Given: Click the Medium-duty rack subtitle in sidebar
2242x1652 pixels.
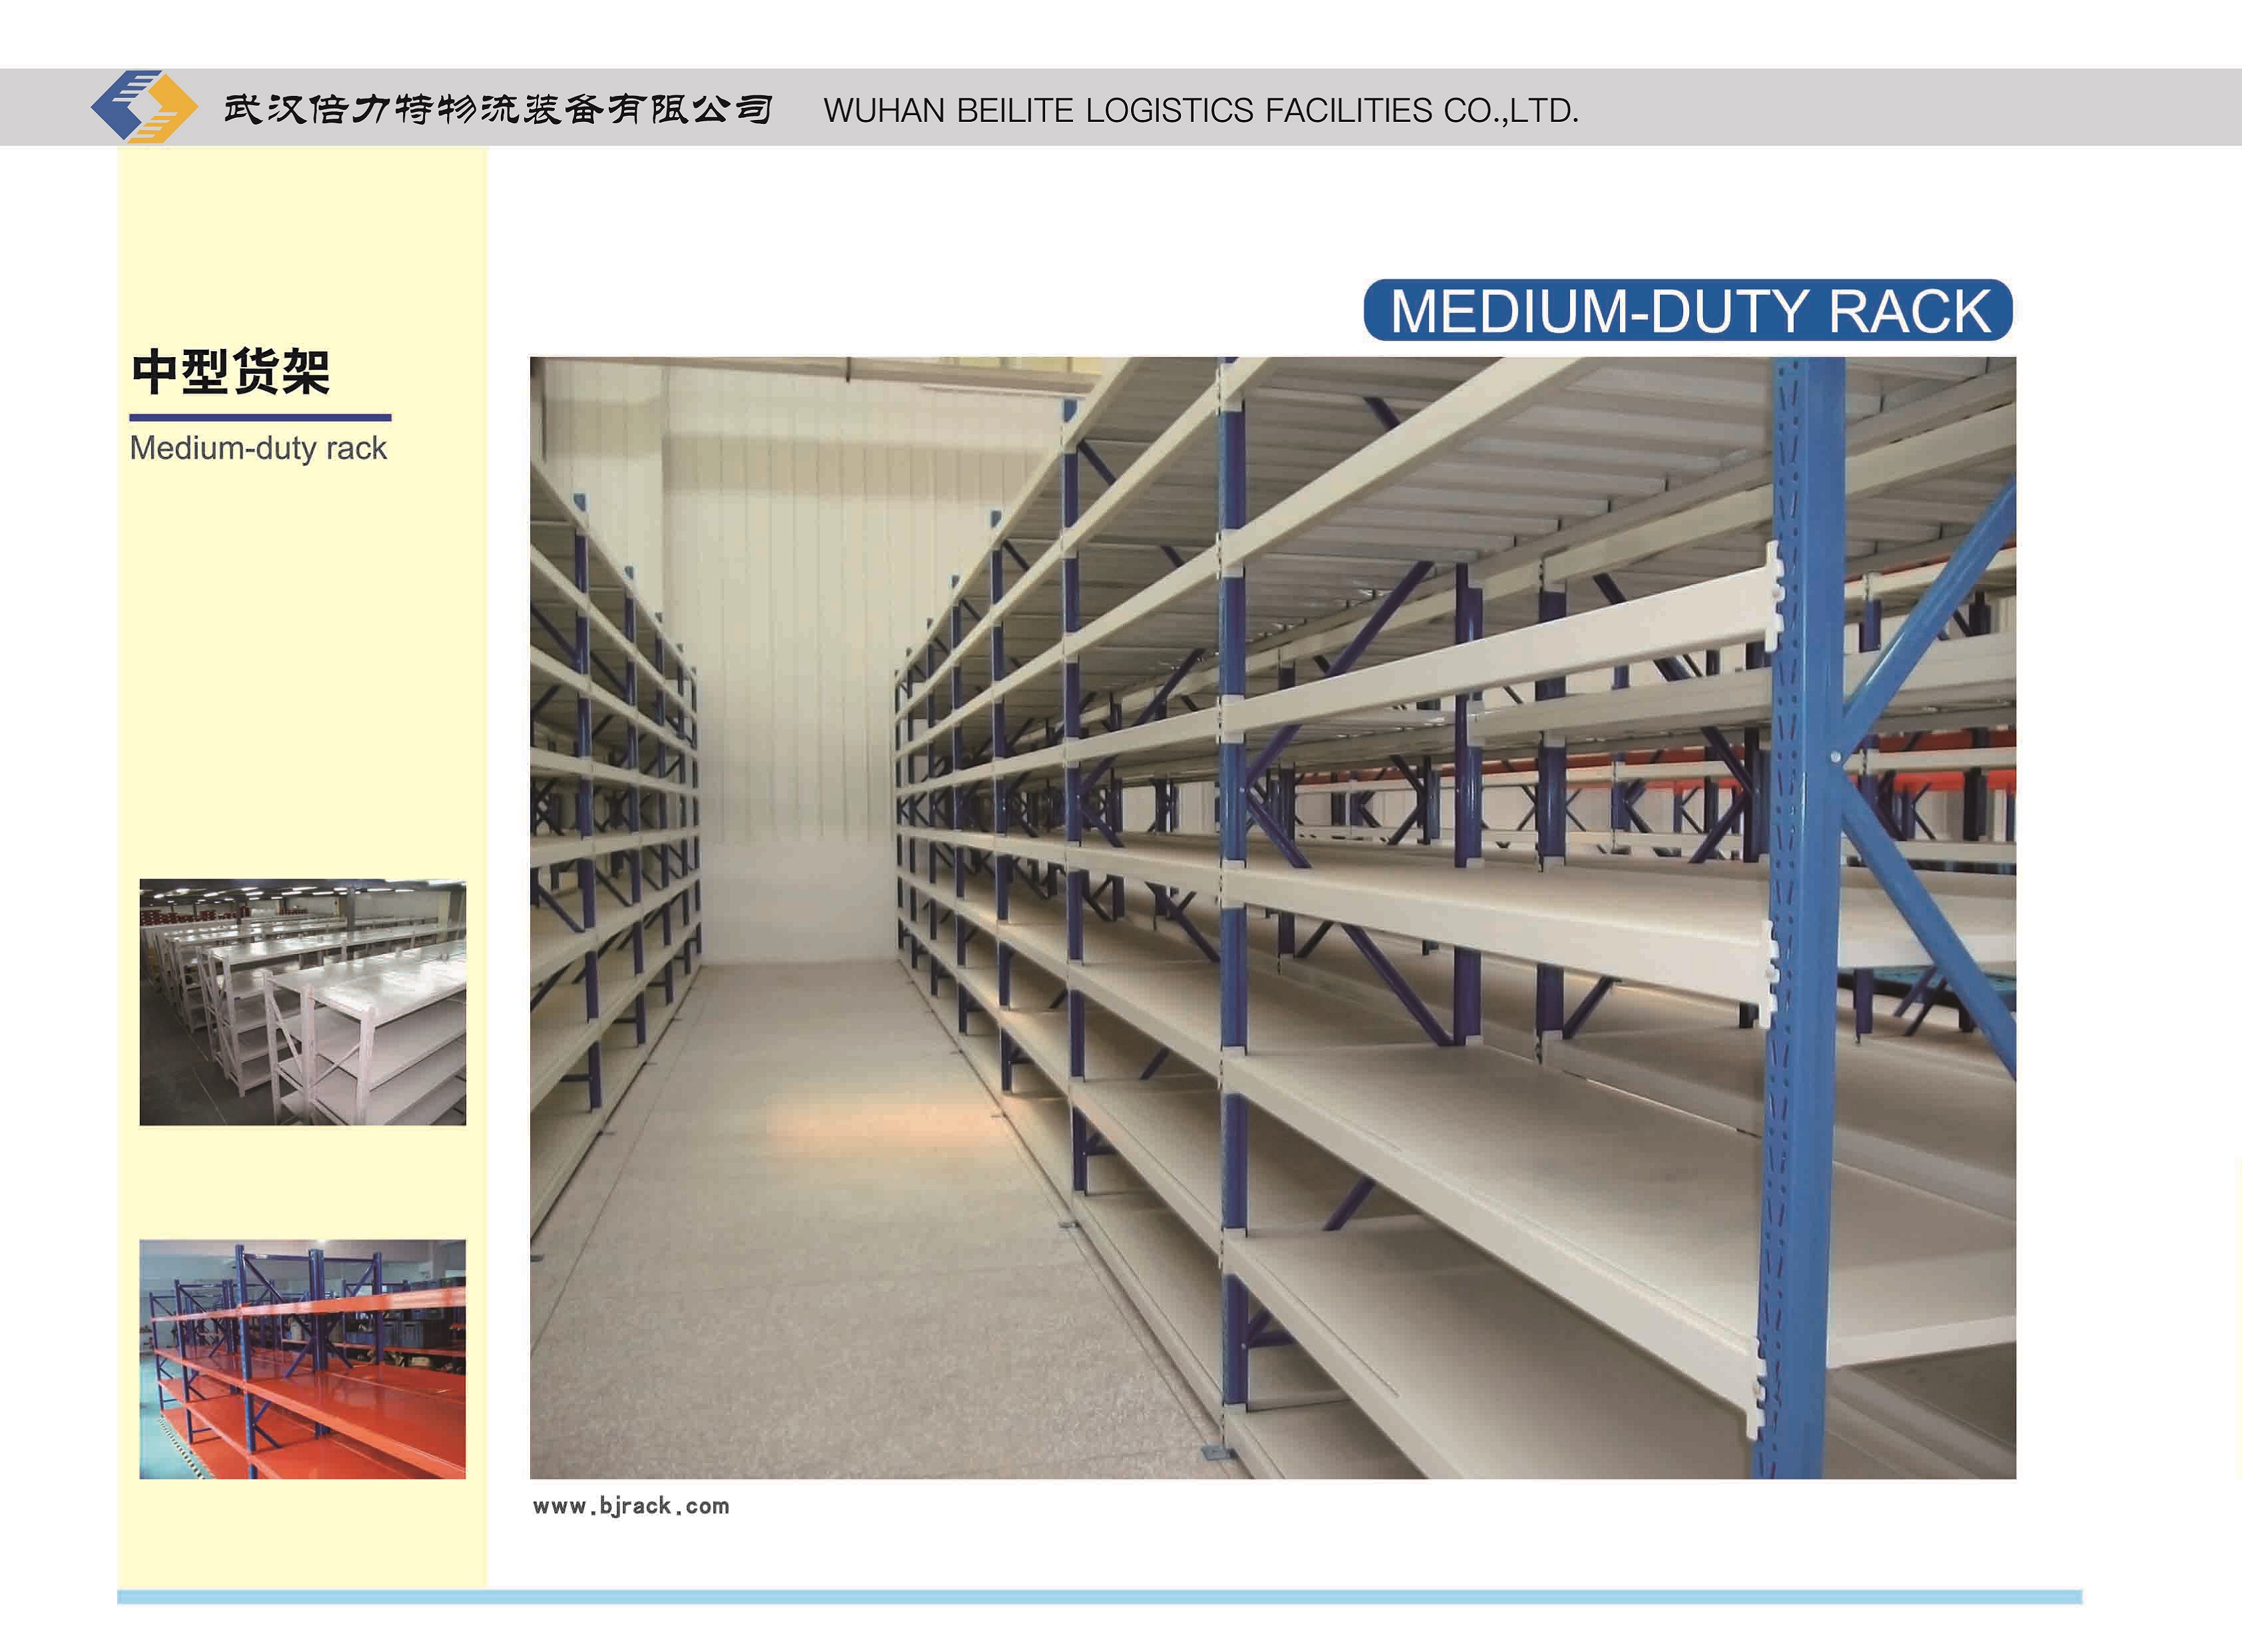Looking at the screenshot, I should click(x=258, y=448).
